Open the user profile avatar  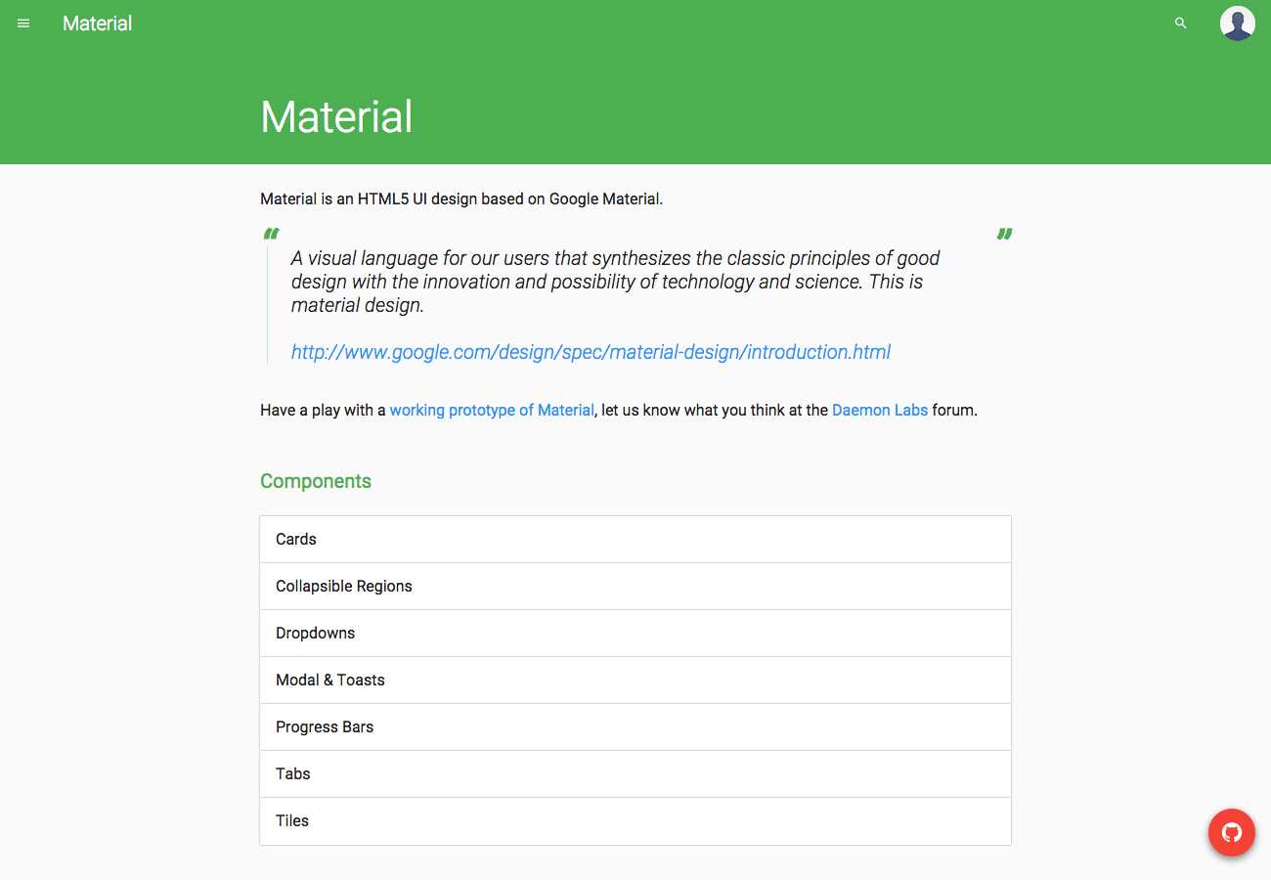coord(1237,23)
